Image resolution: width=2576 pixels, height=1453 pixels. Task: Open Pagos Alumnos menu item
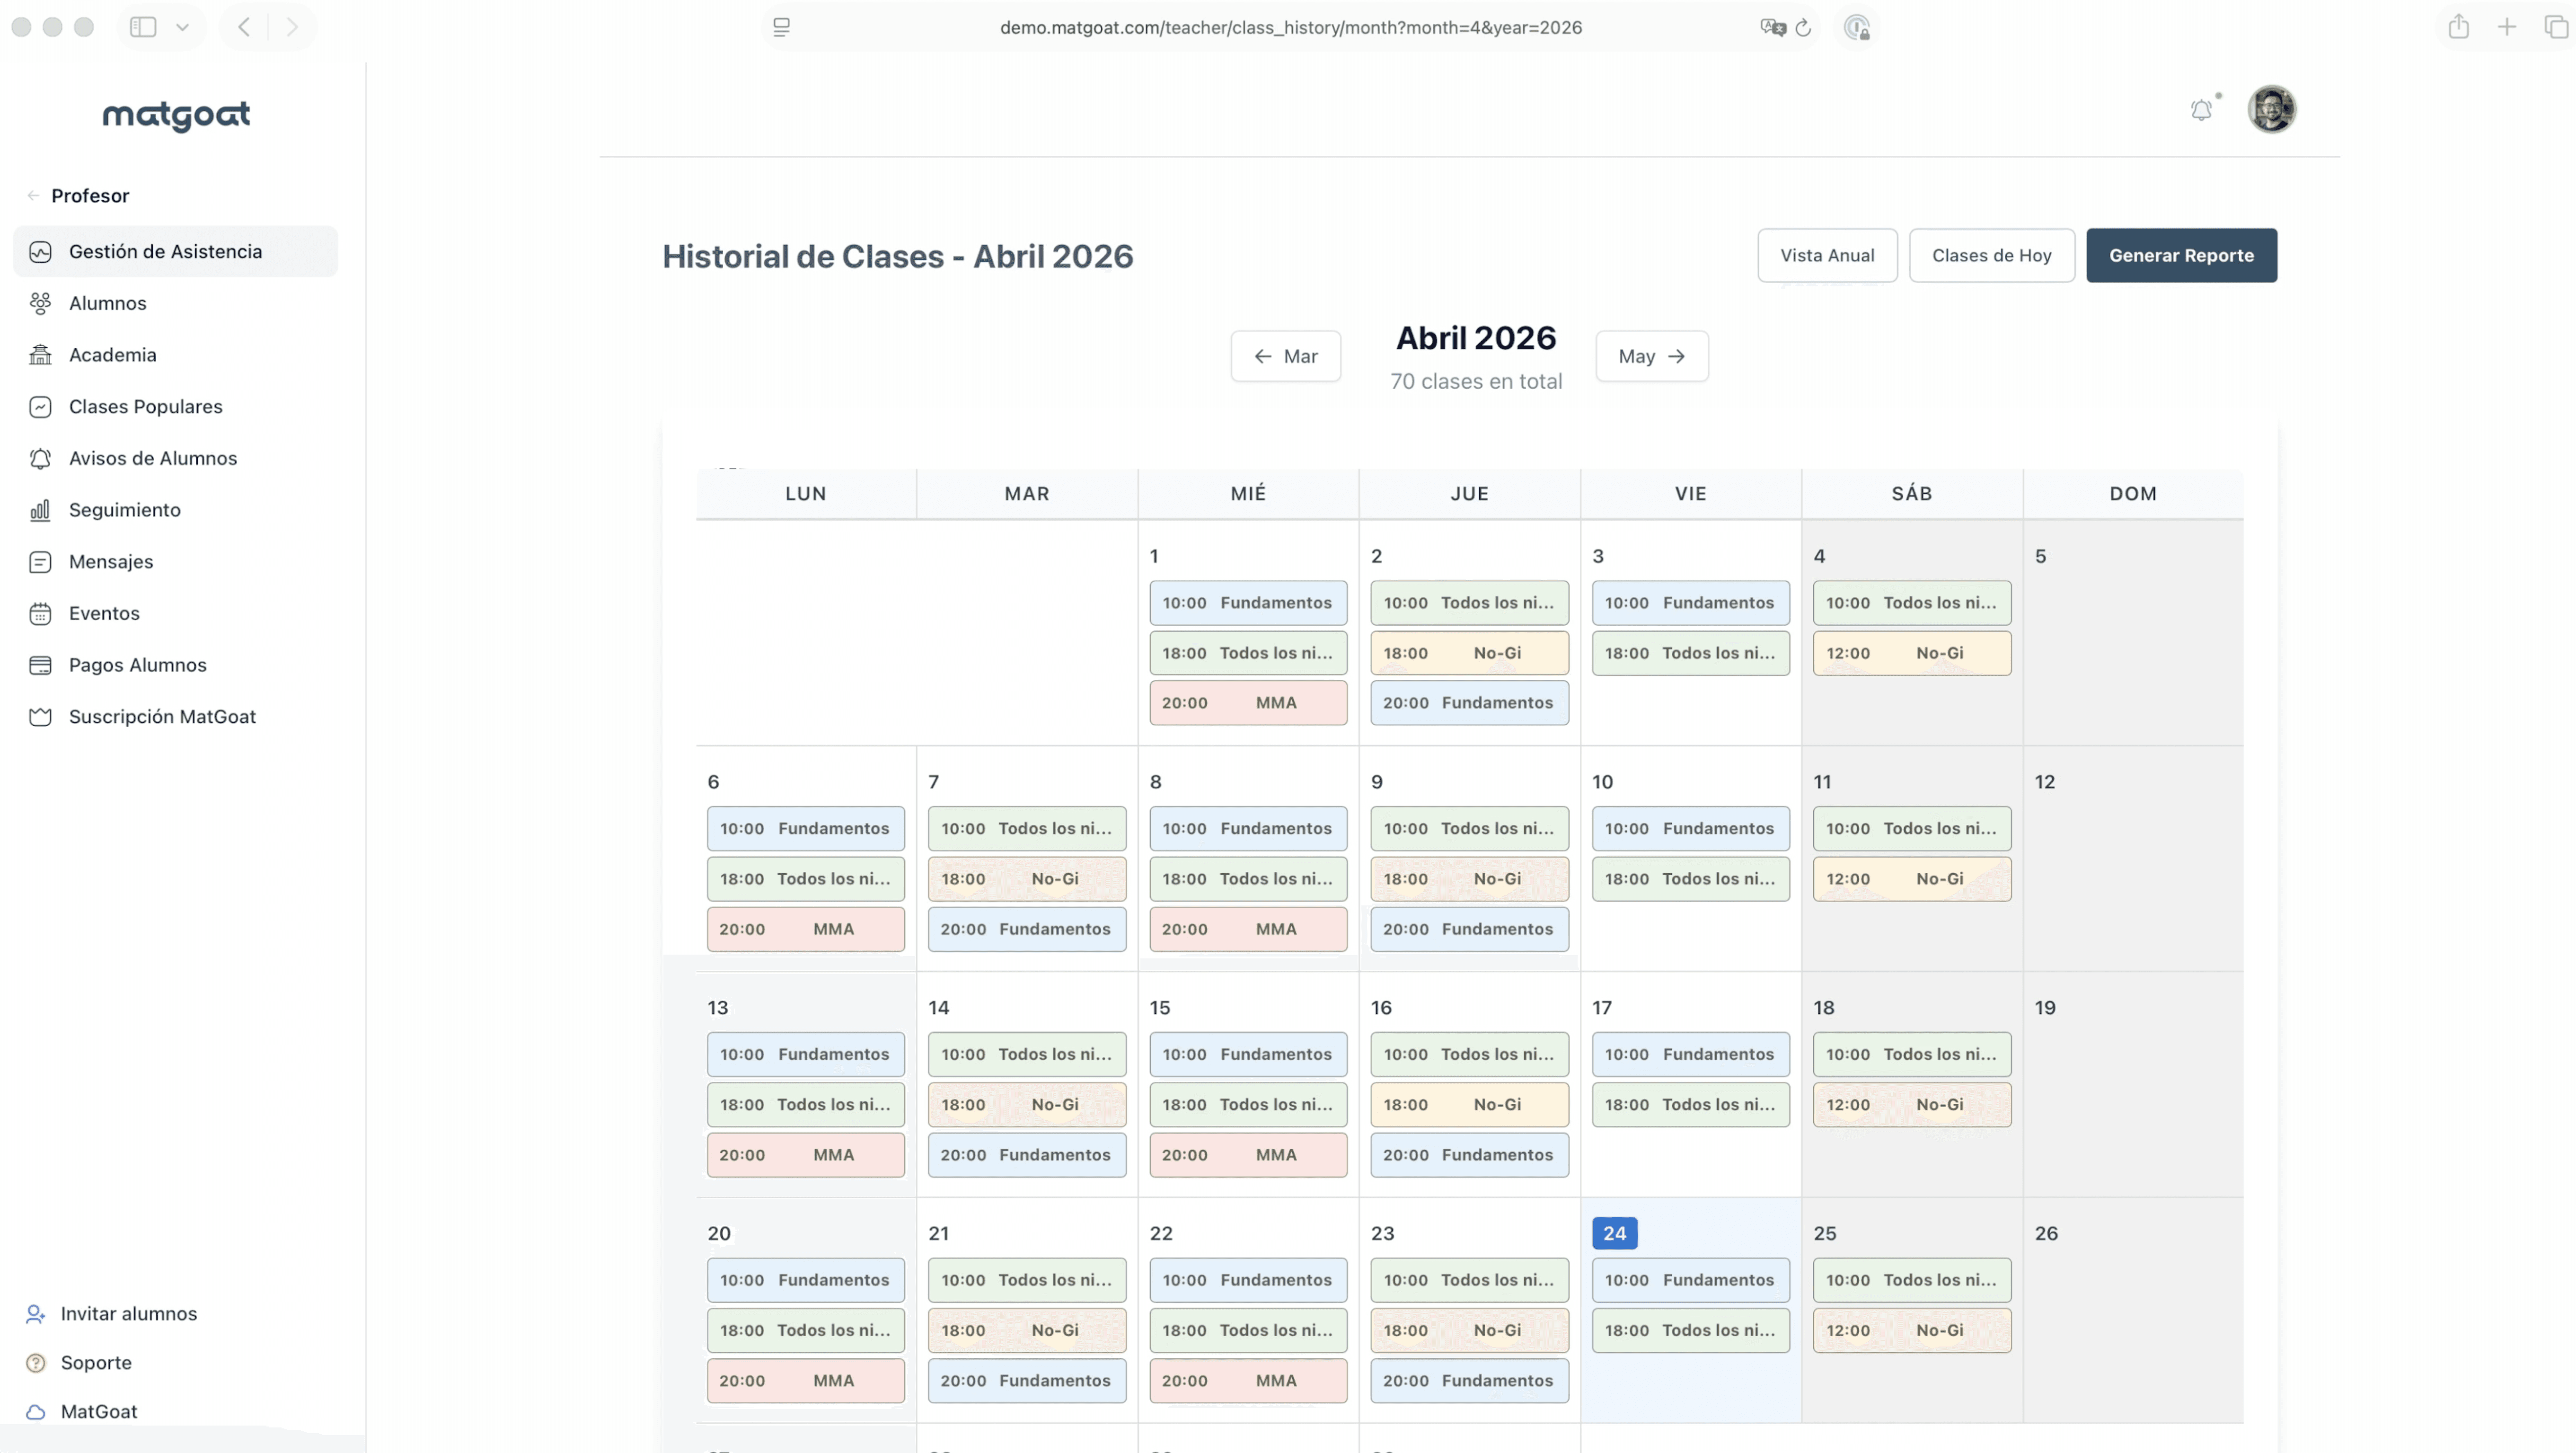[175, 665]
